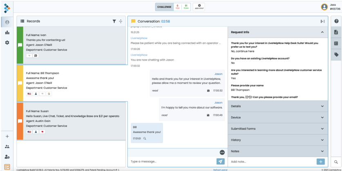Open the analytics bar chart icon in sidebar

point(7,32)
